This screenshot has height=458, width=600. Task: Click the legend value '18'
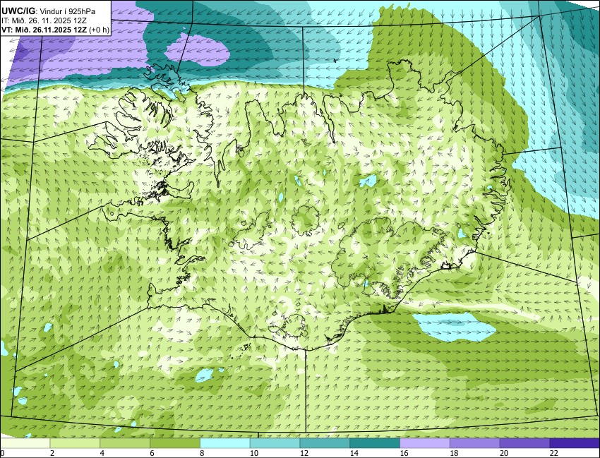(454, 453)
